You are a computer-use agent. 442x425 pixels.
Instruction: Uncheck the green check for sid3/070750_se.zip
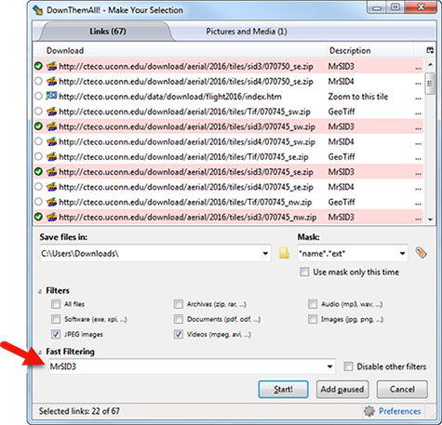pyautogui.click(x=38, y=66)
